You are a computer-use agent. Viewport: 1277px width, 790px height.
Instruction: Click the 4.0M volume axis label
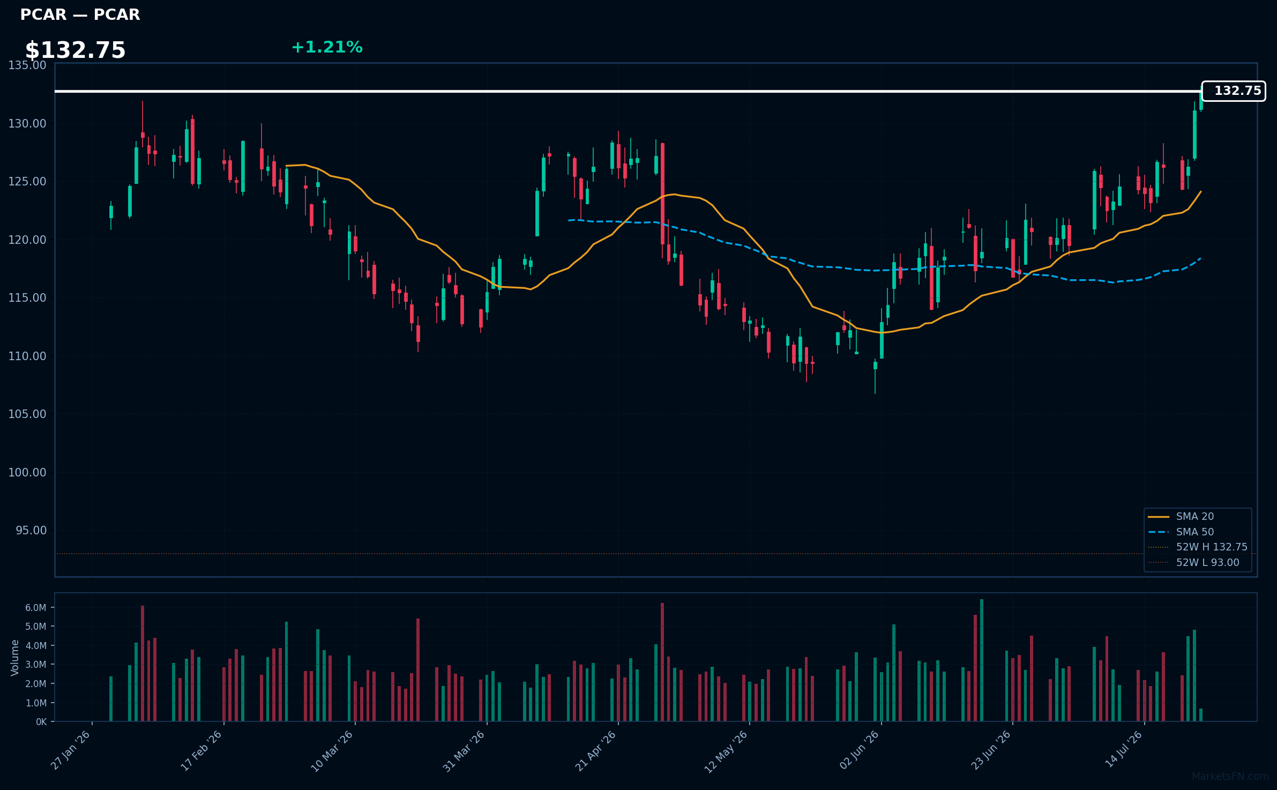tap(36, 646)
